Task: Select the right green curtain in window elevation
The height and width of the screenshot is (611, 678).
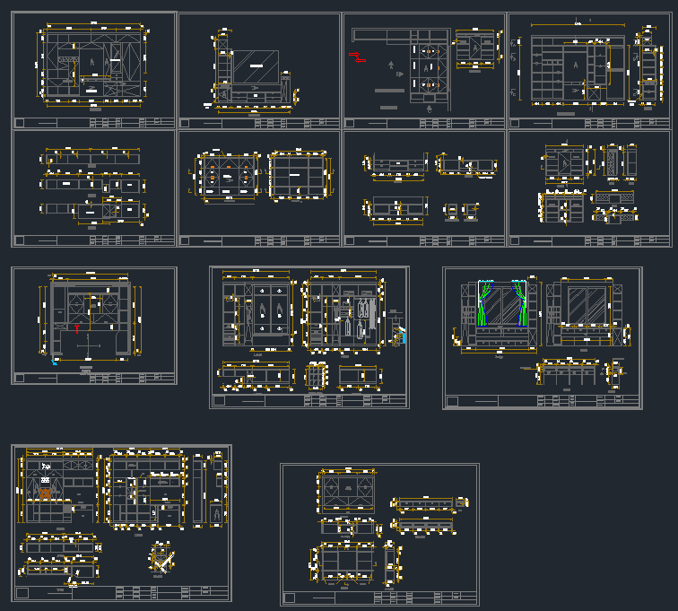Action: coord(519,304)
